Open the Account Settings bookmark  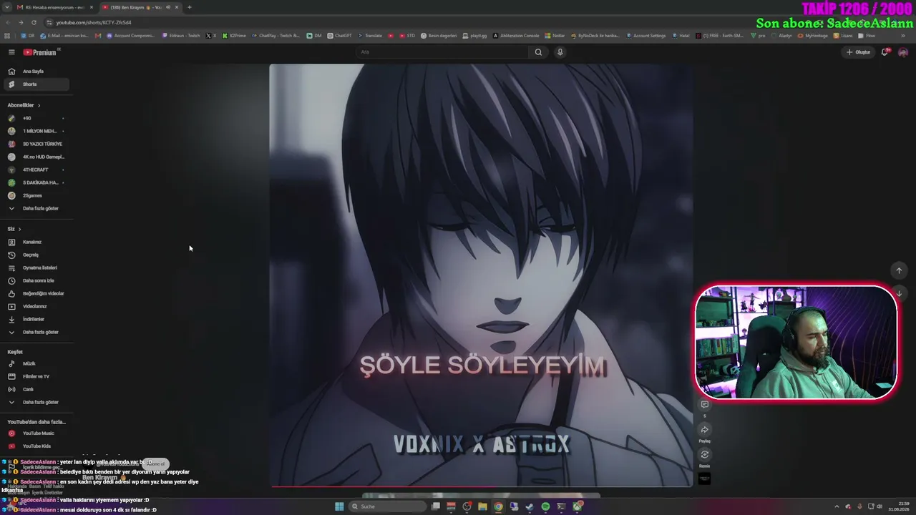point(645,36)
